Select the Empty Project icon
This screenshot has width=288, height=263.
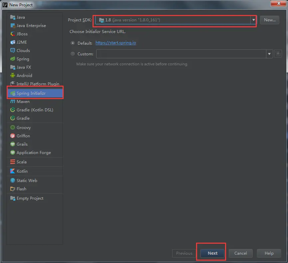point(13,198)
